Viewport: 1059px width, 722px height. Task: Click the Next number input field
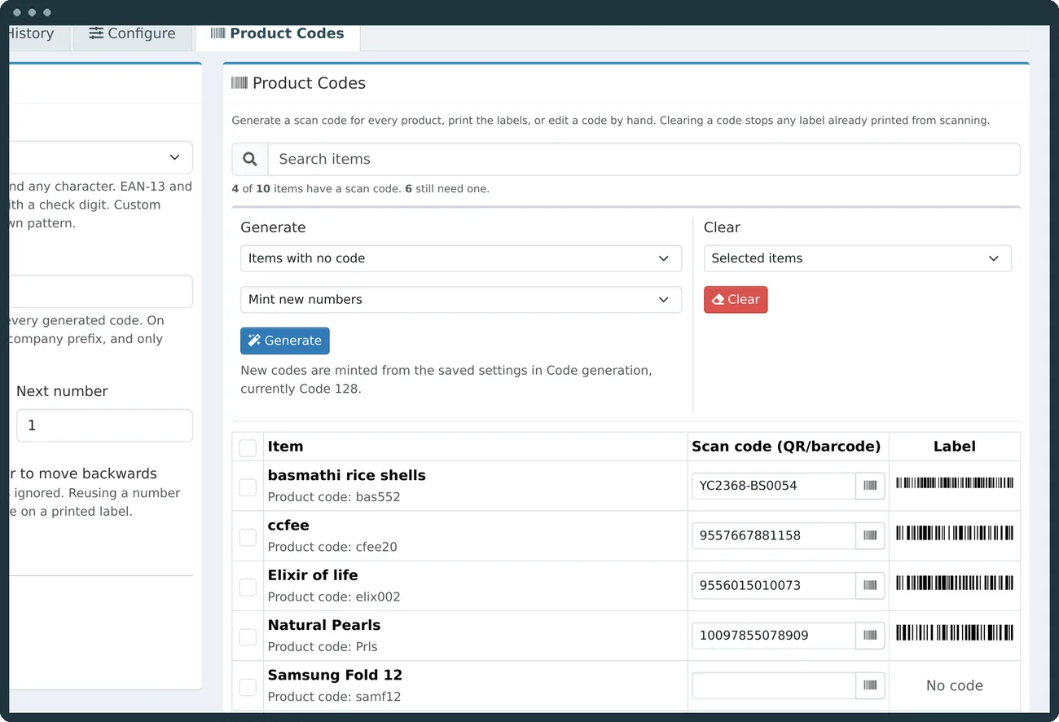click(x=104, y=425)
